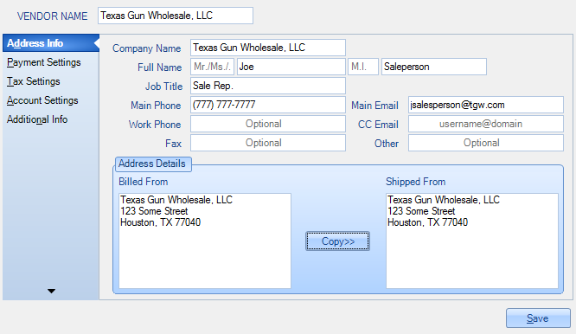This screenshot has width=576, height=334.
Task: Edit the last name field Saleperson
Action: click(434, 67)
